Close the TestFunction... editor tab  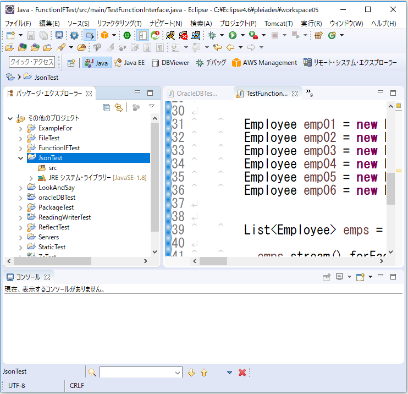[295, 94]
